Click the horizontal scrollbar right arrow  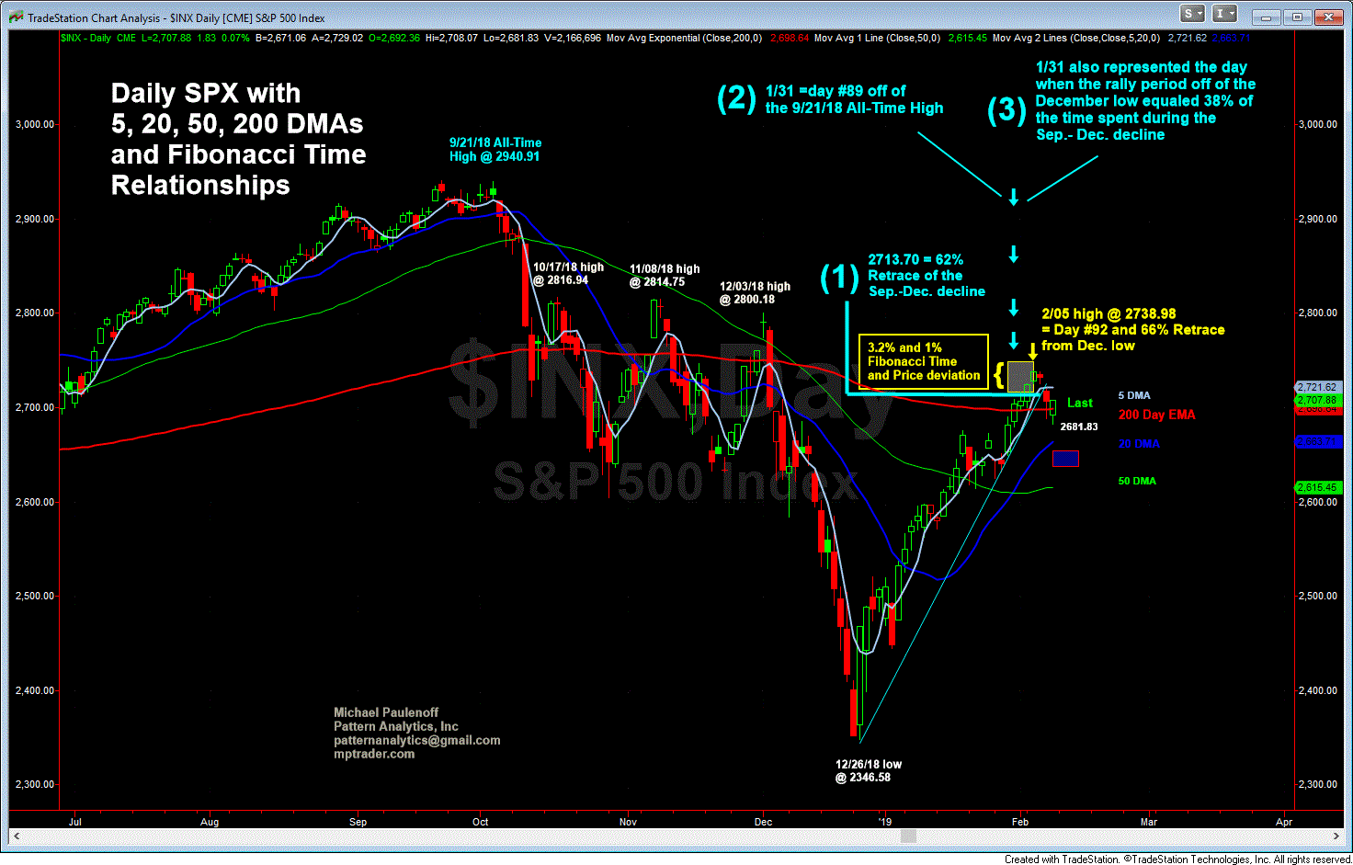(1337, 836)
